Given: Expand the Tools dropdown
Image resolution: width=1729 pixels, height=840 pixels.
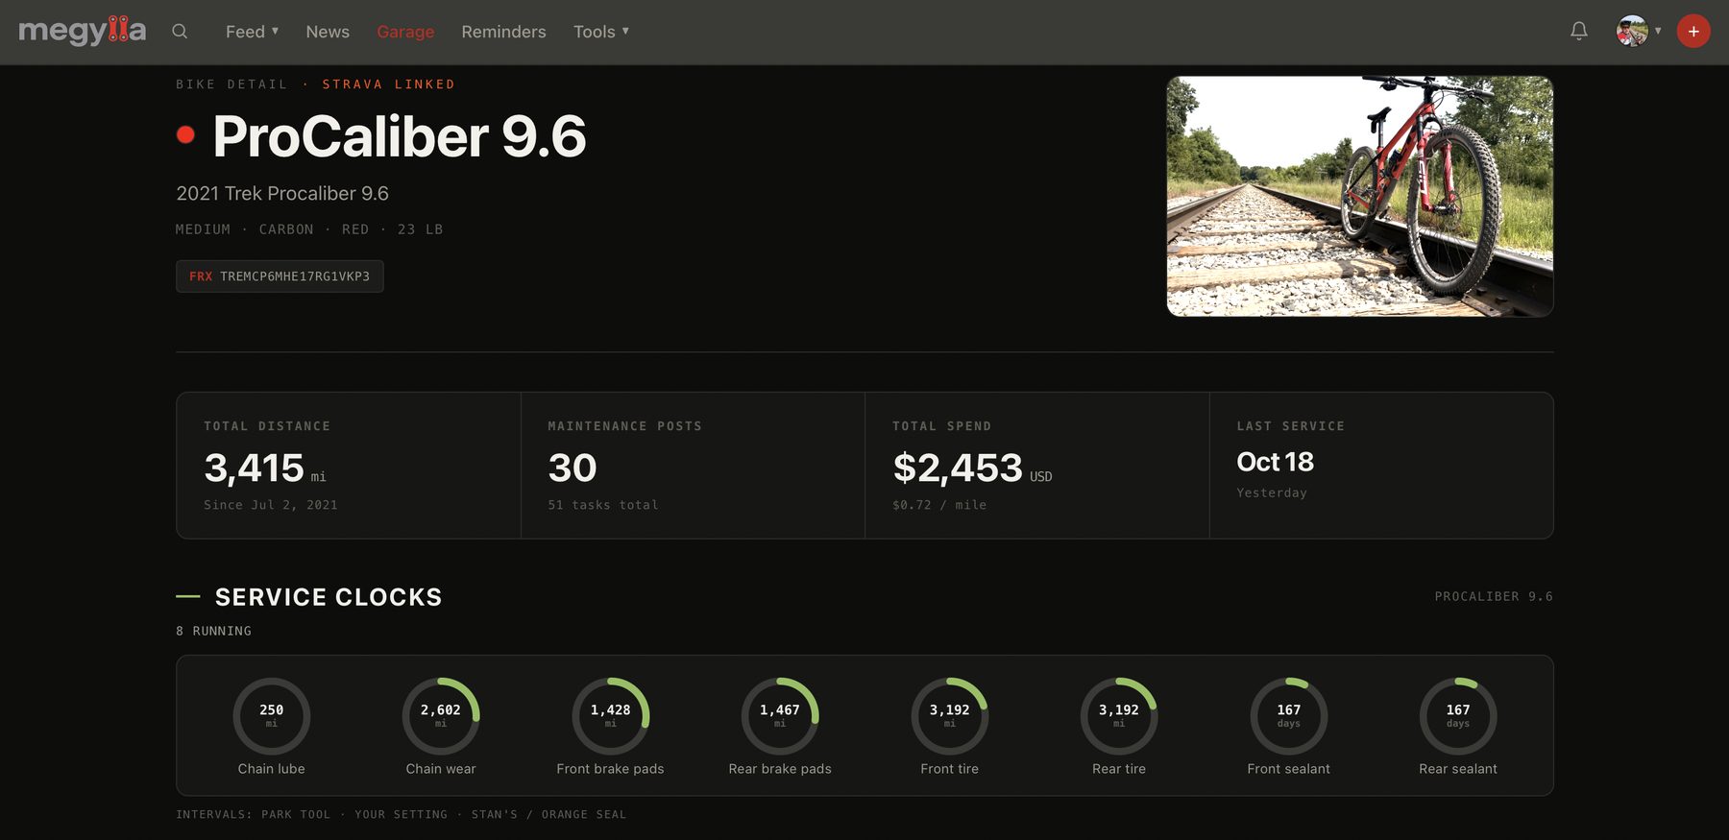Looking at the screenshot, I should click(601, 32).
